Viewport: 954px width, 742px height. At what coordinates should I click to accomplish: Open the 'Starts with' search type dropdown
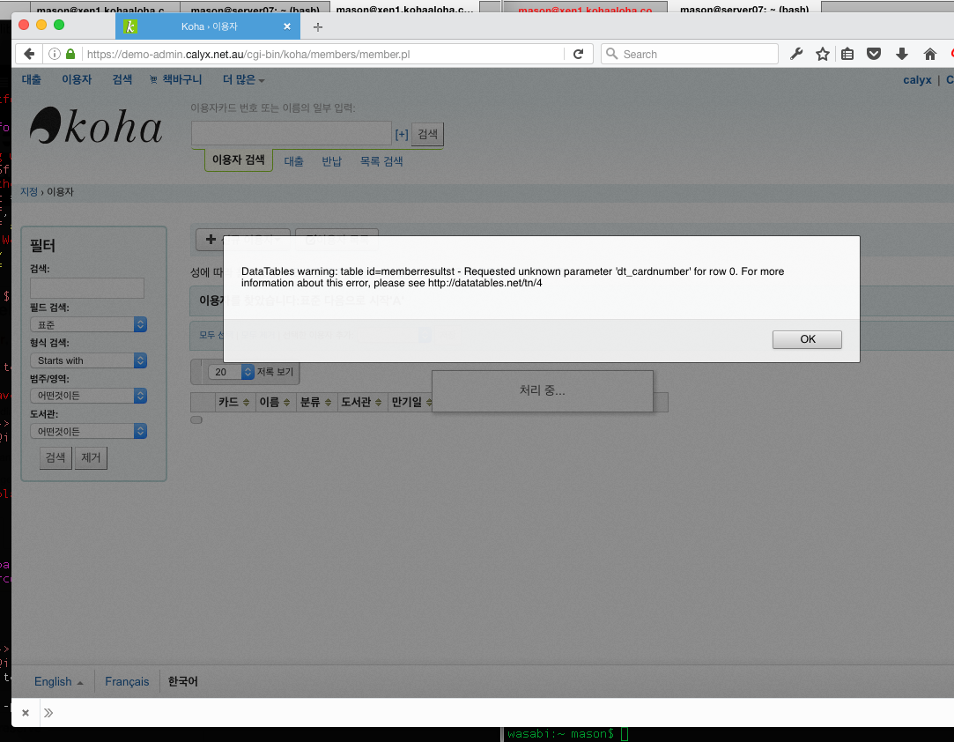(x=88, y=360)
